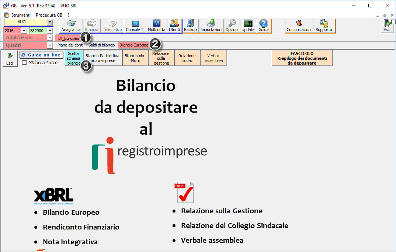Screen dimensions: 396x252
Task: Open the Strumenti menu
Action: pyautogui.click(x=21, y=15)
